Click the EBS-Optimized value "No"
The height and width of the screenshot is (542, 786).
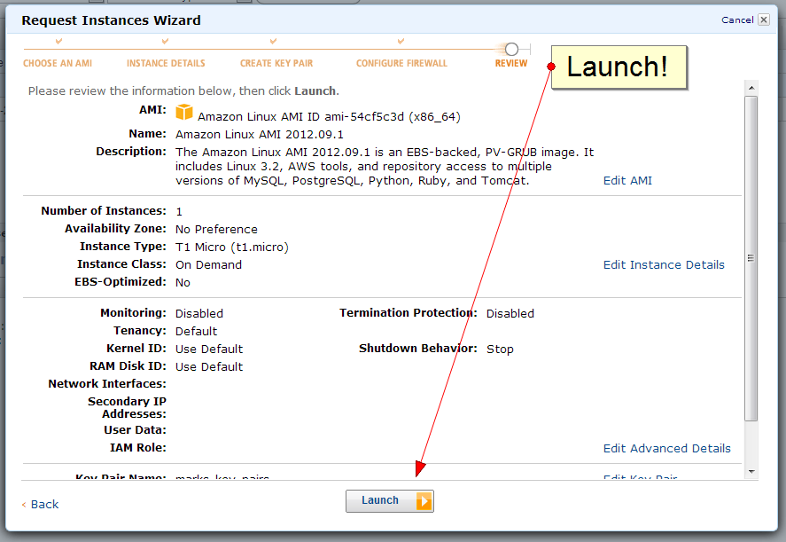point(183,283)
